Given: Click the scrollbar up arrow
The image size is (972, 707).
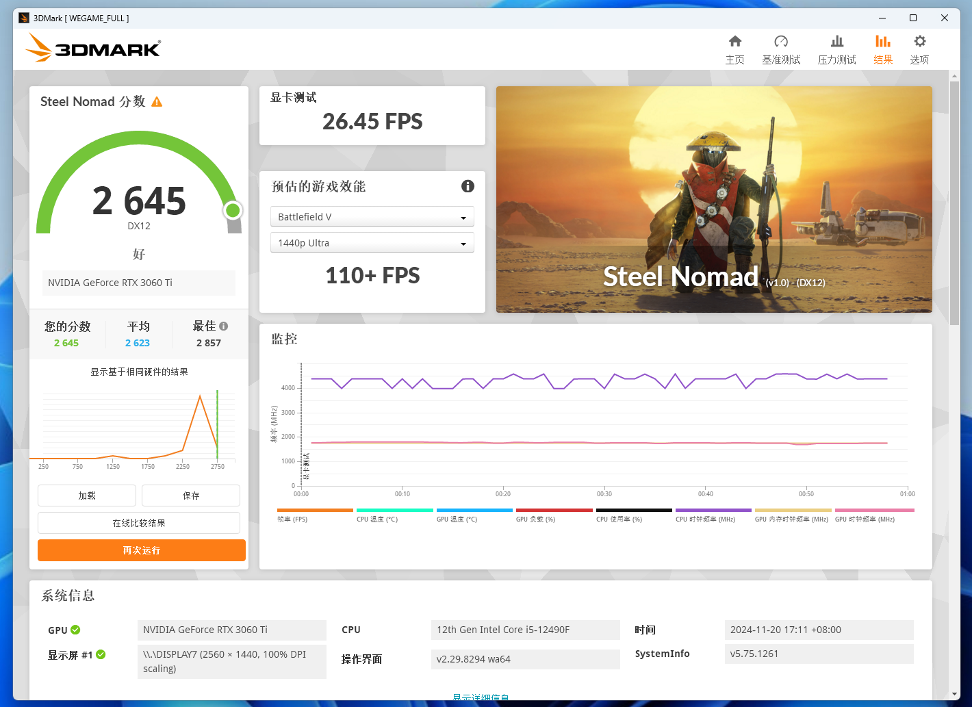Looking at the screenshot, I should click(955, 76).
